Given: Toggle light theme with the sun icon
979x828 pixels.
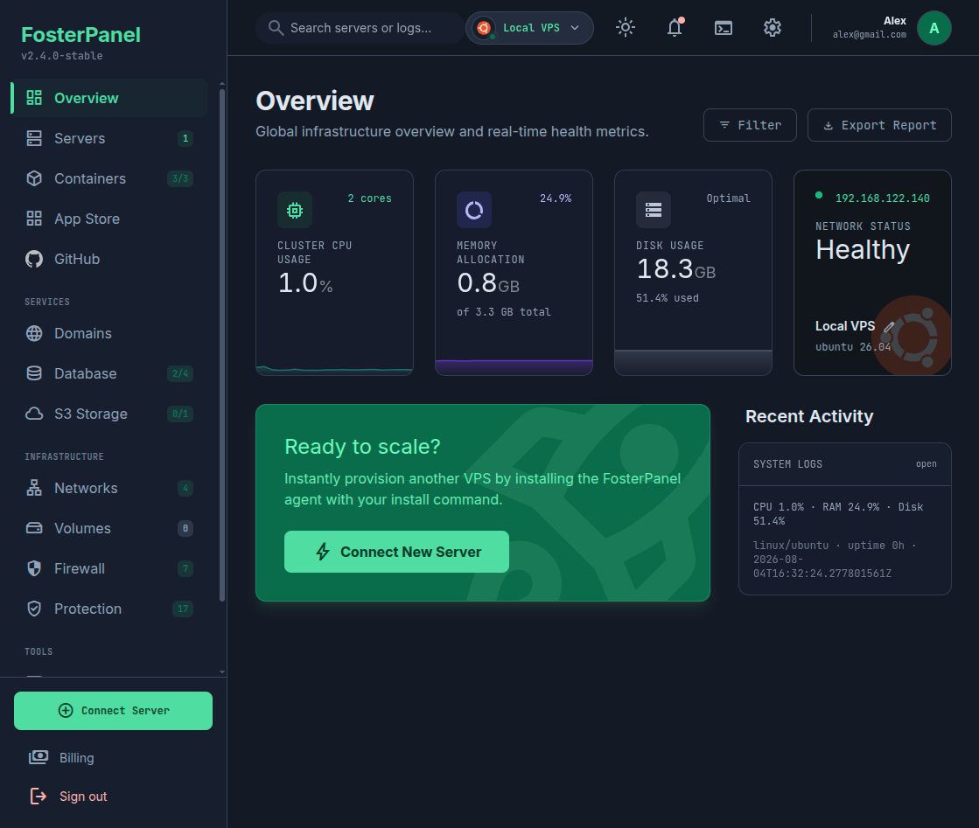Looking at the screenshot, I should coord(625,27).
